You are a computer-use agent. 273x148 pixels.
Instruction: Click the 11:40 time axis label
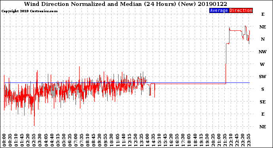pos(123,140)
